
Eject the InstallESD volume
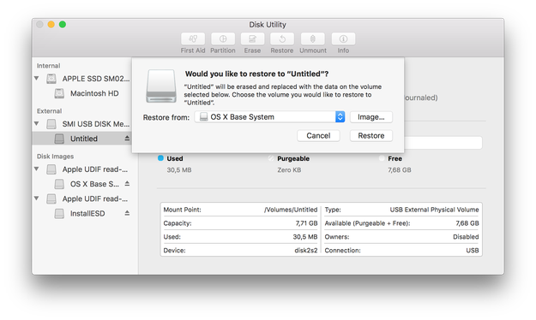click(x=127, y=213)
